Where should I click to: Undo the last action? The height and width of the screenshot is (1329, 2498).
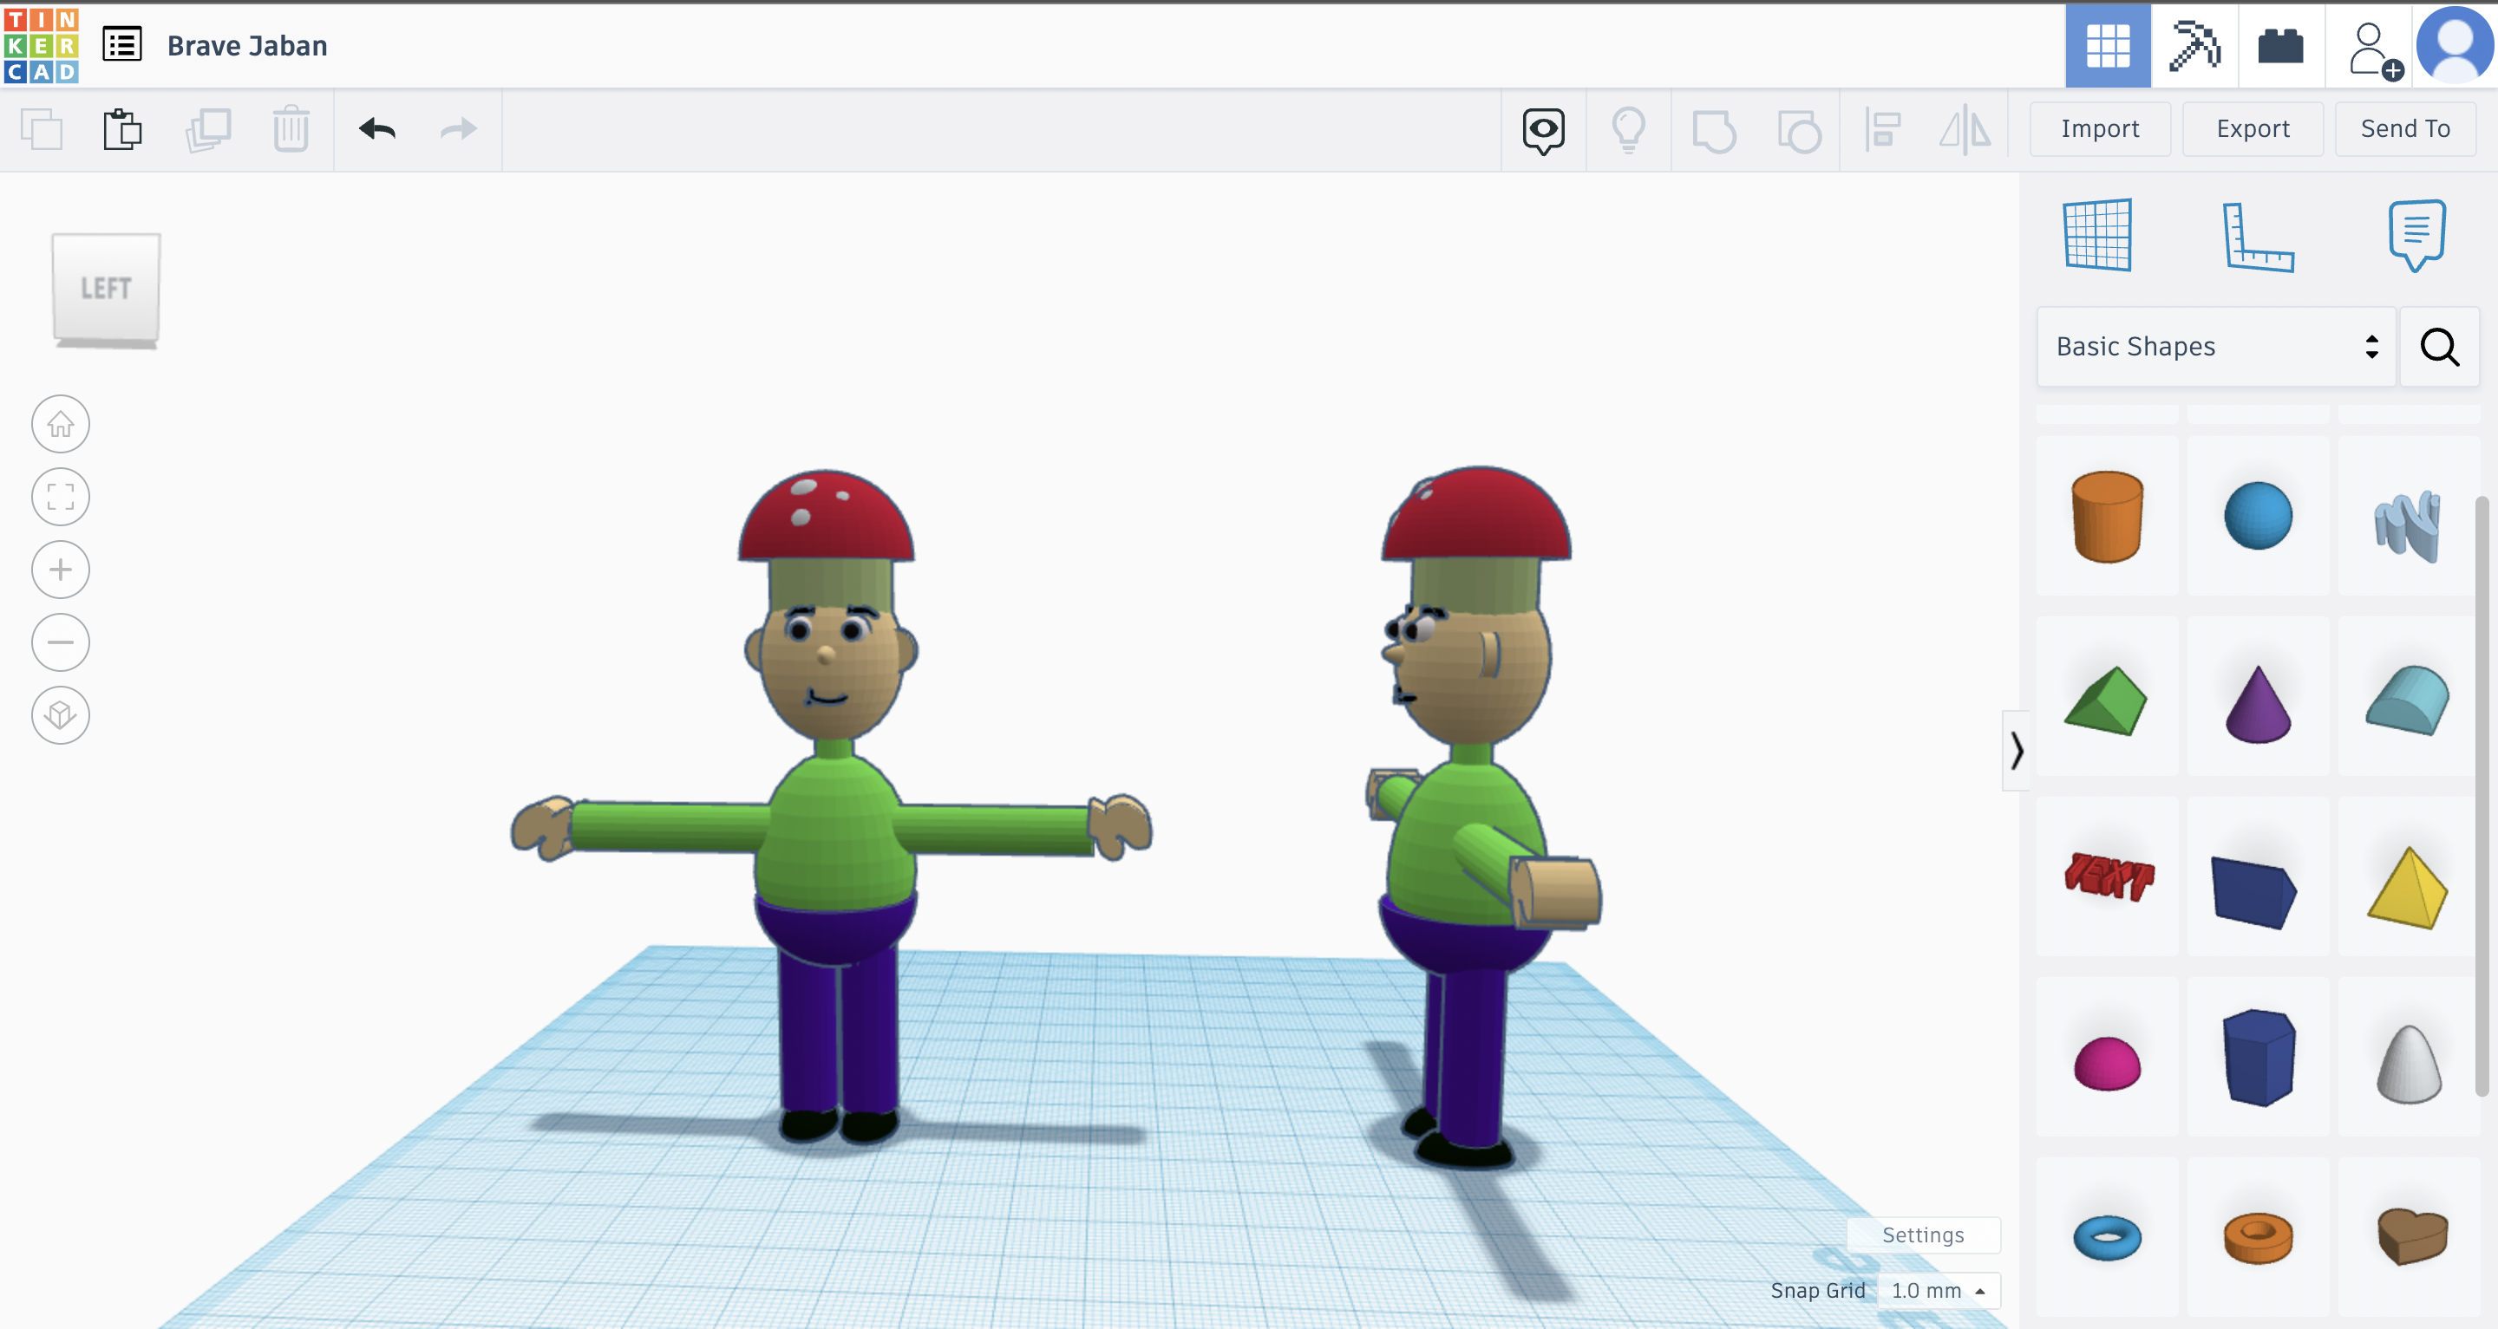point(377,129)
